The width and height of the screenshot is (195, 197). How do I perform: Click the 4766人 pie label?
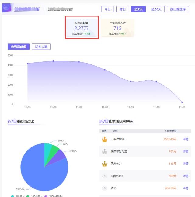(73, 151)
